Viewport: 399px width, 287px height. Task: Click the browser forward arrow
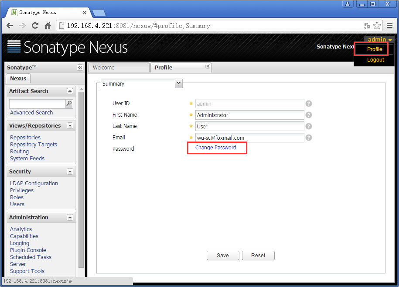[x=22, y=25]
